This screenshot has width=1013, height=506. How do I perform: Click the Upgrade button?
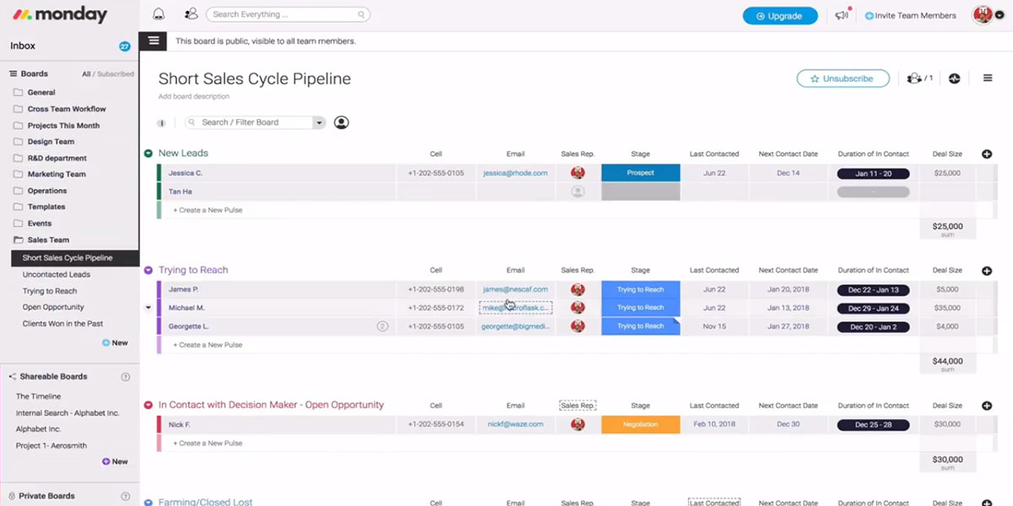click(x=779, y=16)
